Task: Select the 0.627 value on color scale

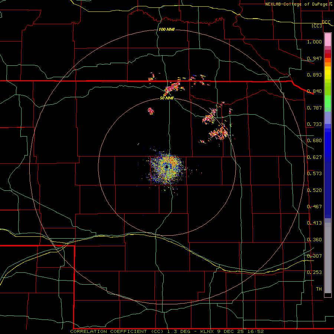Action: point(314,157)
